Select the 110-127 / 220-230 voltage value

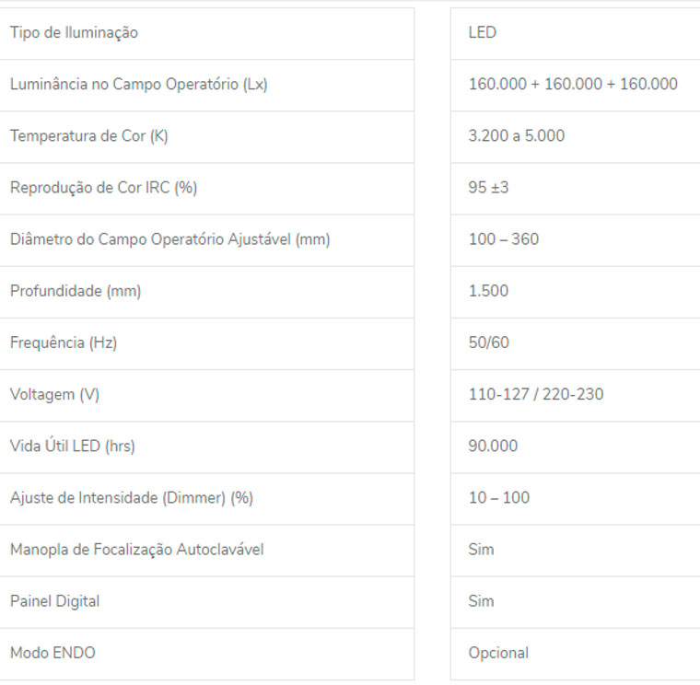pos(536,394)
